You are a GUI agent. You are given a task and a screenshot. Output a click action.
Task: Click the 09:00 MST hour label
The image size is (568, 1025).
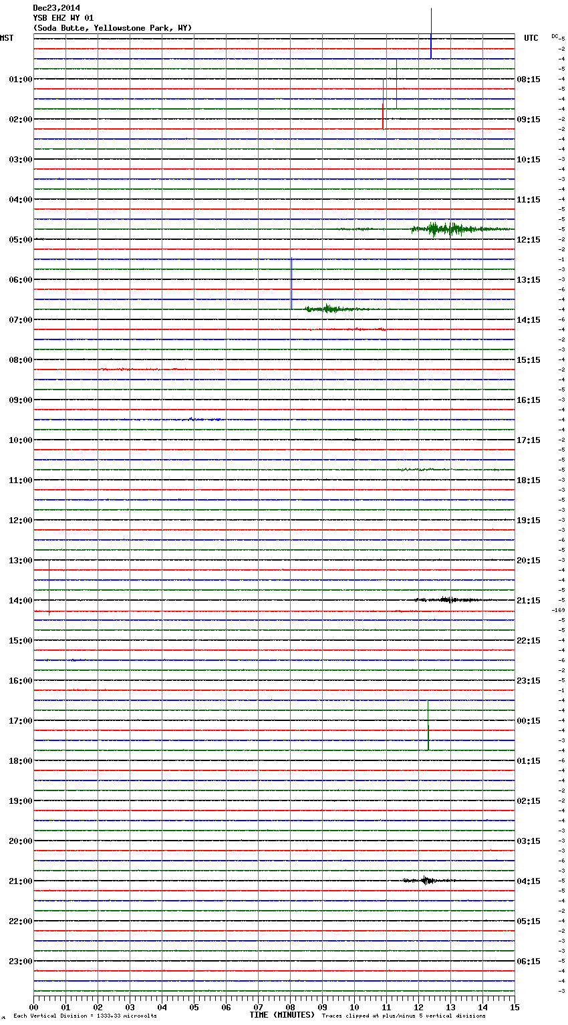[21, 400]
